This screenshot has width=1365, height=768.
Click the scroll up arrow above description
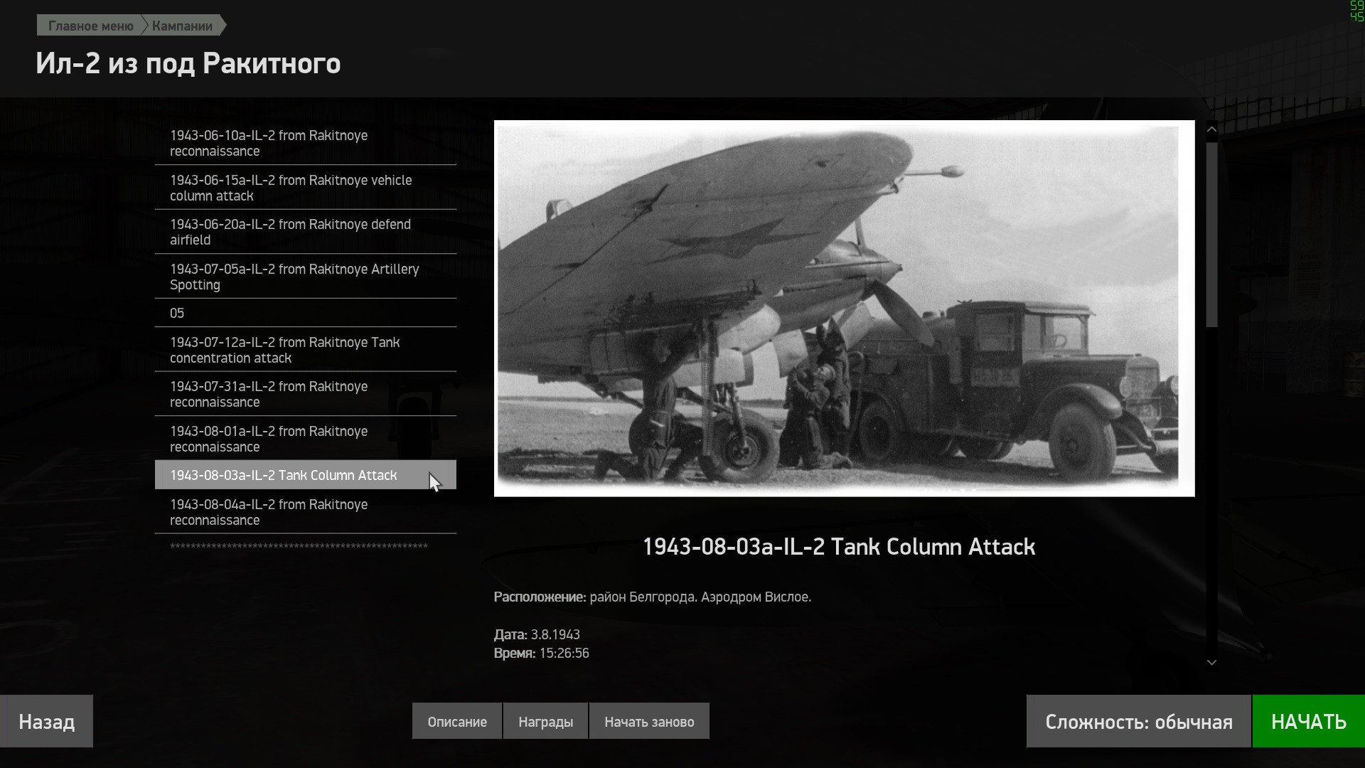click(x=1211, y=129)
